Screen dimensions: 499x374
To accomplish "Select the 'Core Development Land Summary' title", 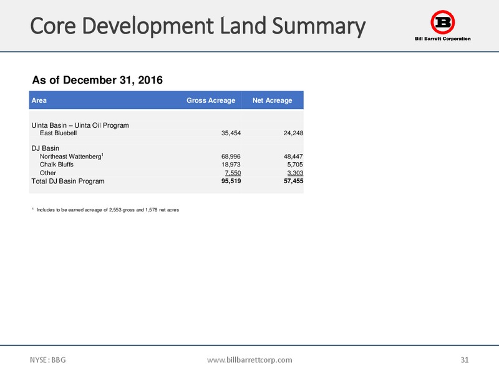I will click(x=198, y=26).
